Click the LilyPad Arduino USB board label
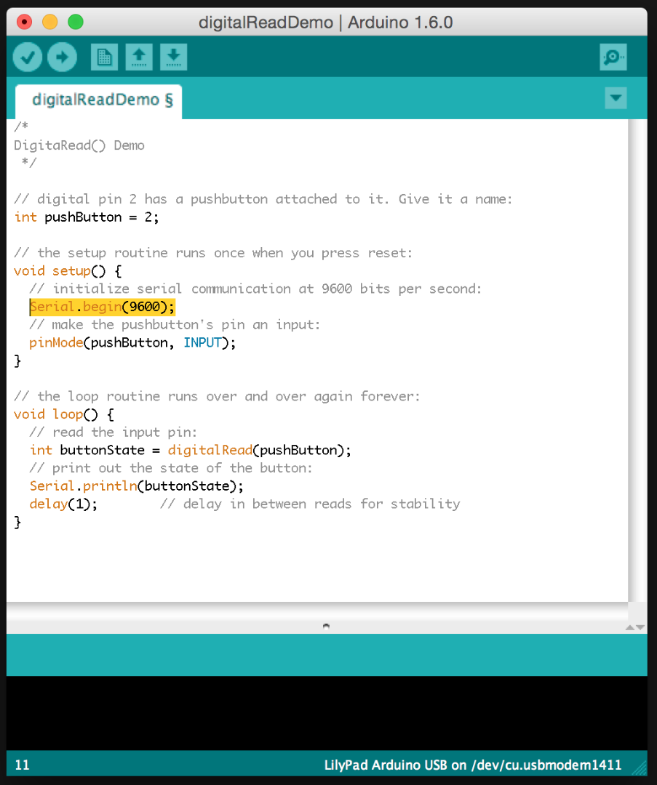This screenshot has height=785, width=657. [x=471, y=765]
